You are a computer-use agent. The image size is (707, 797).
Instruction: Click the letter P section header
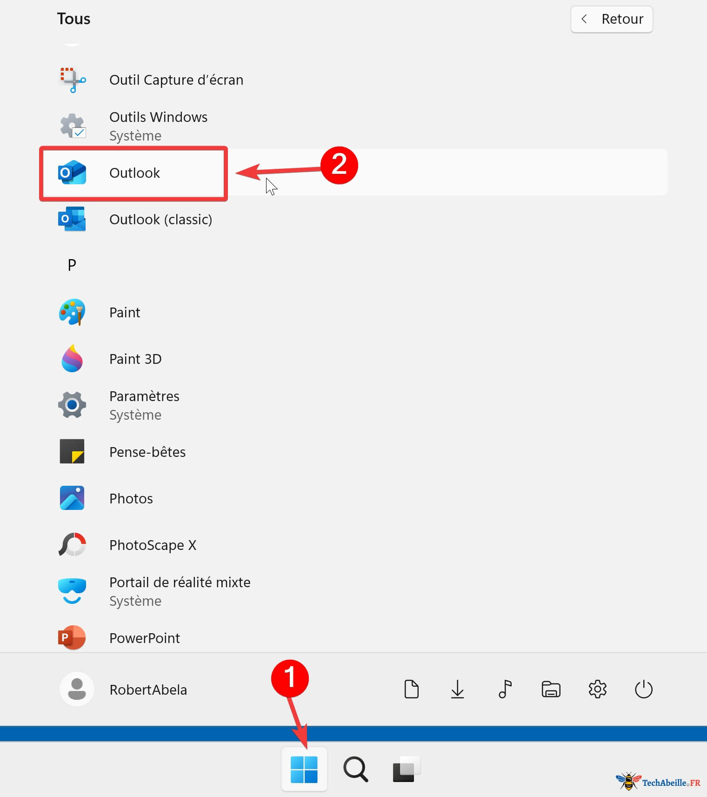click(x=72, y=265)
